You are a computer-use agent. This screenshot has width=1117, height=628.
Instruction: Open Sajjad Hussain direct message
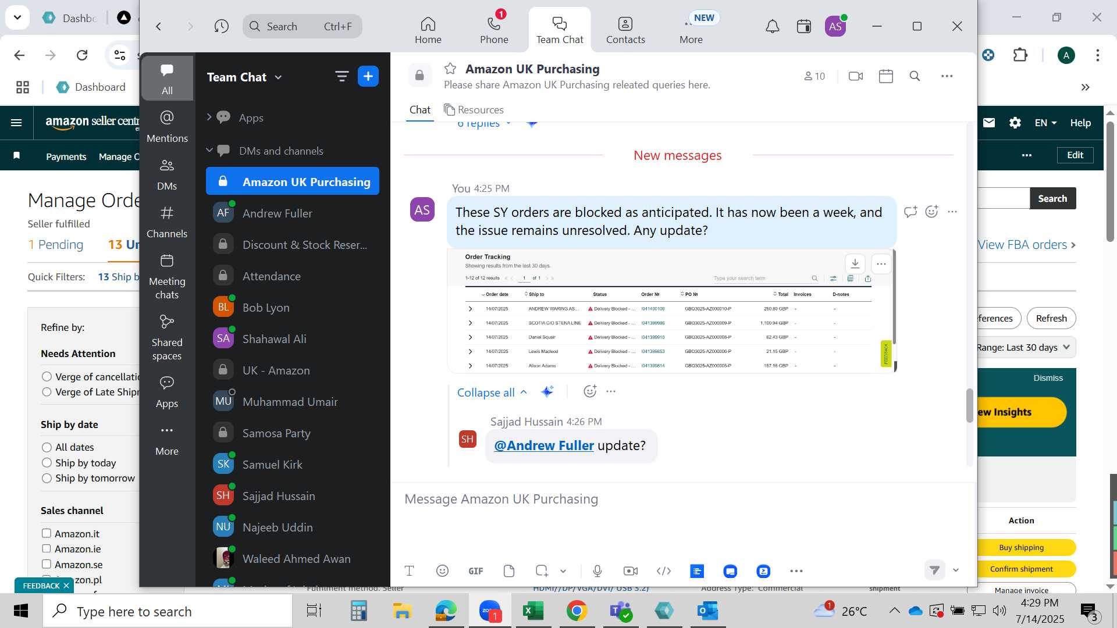click(x=293, y=496)
